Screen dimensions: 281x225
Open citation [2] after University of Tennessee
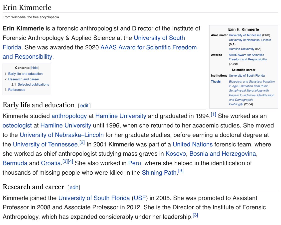[x=82, y=143]
